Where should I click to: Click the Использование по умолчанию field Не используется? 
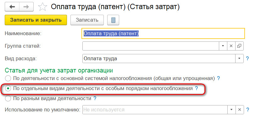point(155,110)
